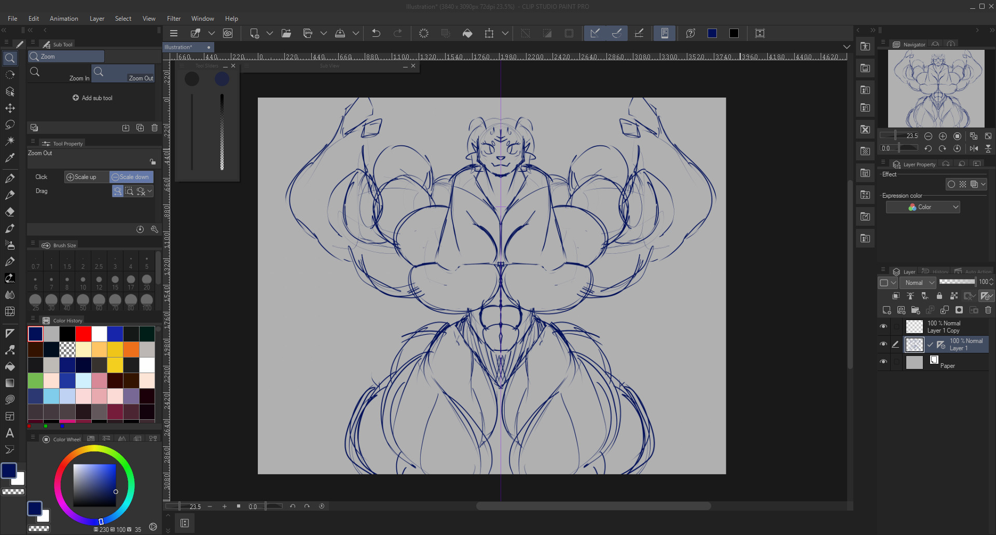Toggle Snap to special ruler in command bar

pos(617,33)
